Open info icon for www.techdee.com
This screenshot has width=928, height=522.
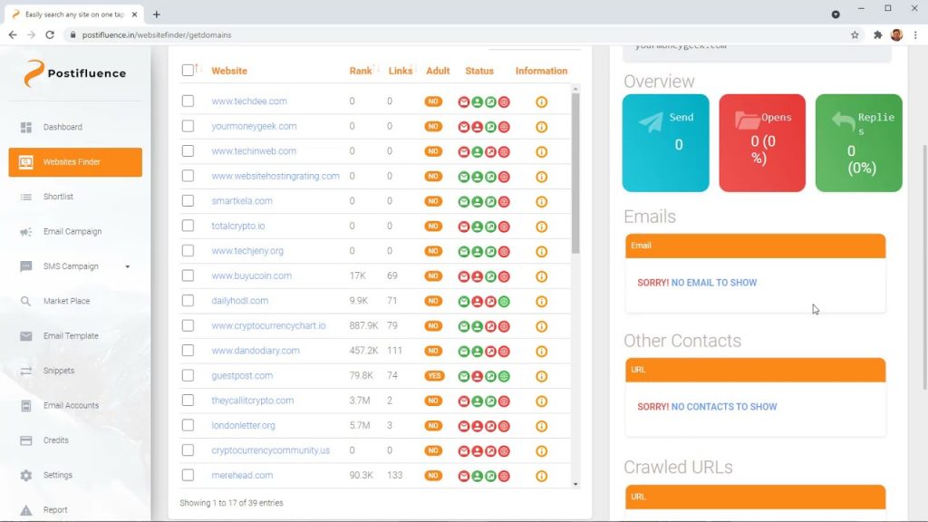tap(541, 101)
